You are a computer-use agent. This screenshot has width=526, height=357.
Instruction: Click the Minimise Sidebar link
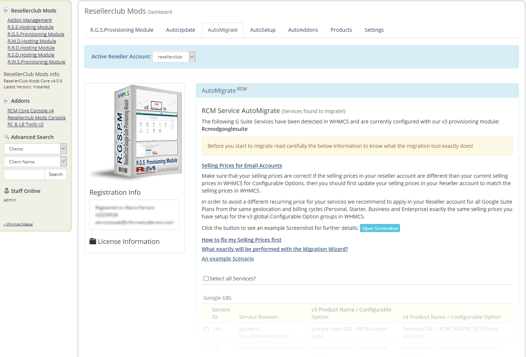click(x=18, y=224)
